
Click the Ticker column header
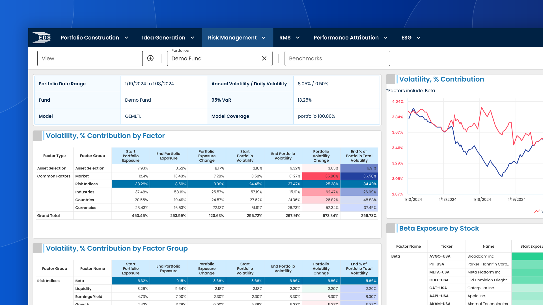point(447,246)
